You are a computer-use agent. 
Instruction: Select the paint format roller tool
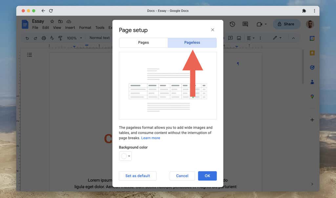(x=60, y=38)
